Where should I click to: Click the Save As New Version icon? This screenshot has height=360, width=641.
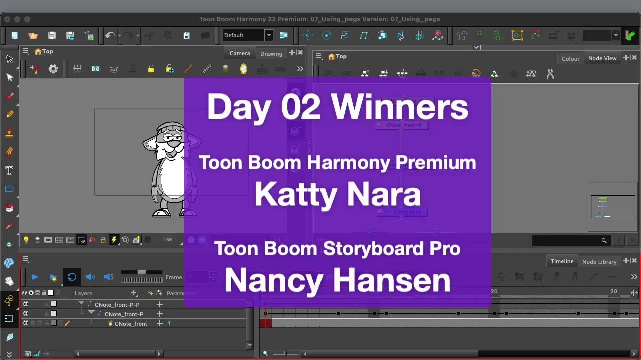click(70, 35)
